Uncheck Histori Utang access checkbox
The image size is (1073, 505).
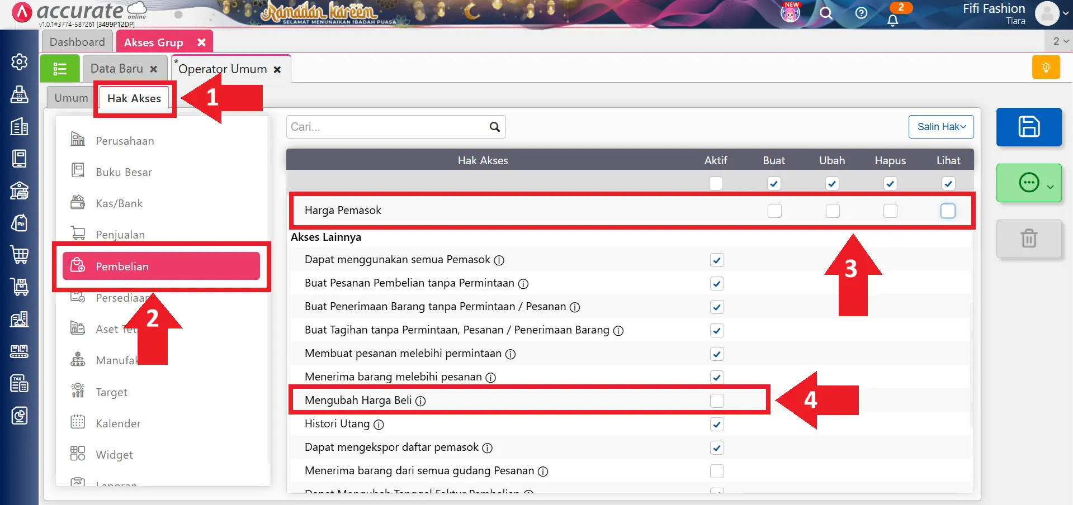(x=717, y=425)
